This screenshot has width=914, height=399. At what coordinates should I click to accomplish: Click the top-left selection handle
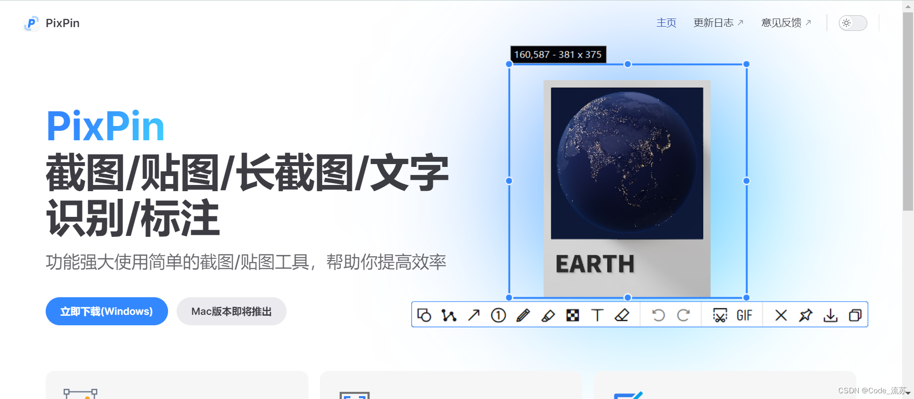tap(509, 64)
